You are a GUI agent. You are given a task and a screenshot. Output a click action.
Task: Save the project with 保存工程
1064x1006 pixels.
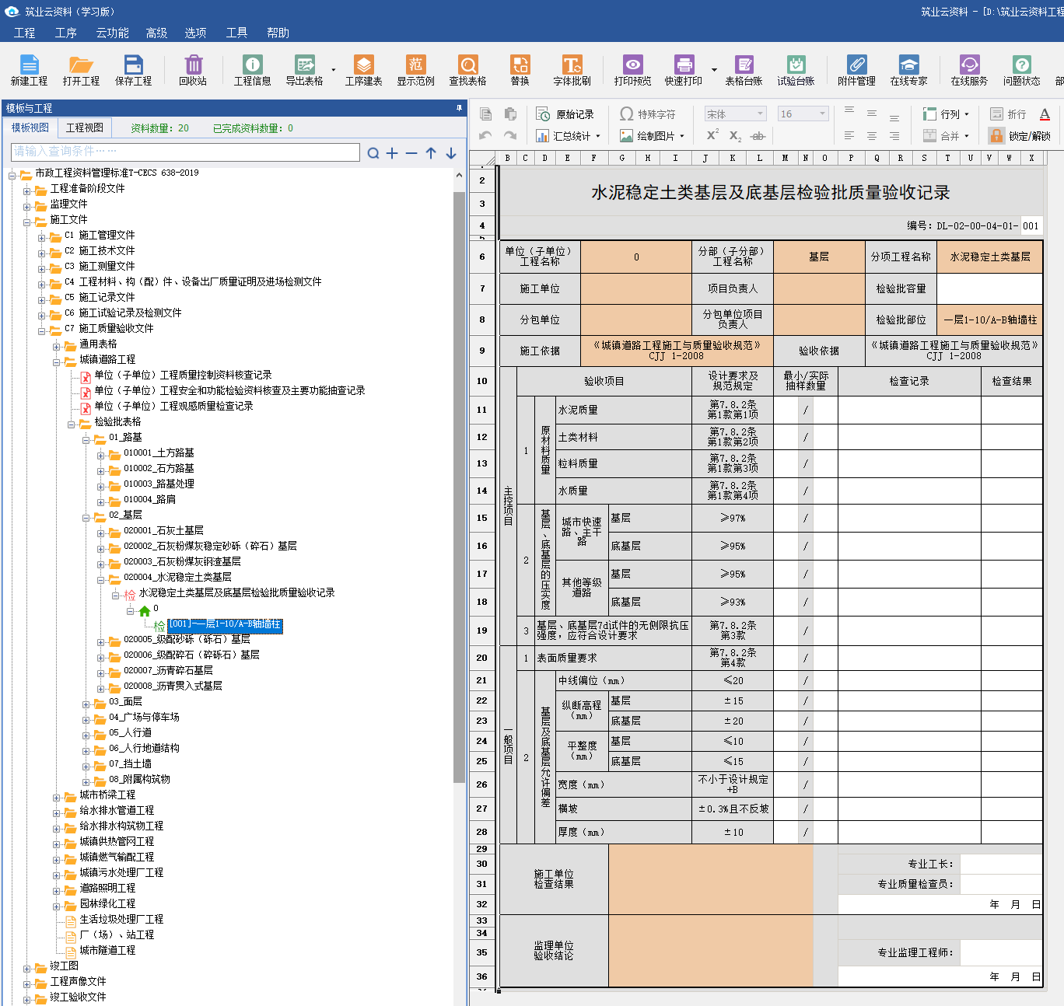coord(133,70)
